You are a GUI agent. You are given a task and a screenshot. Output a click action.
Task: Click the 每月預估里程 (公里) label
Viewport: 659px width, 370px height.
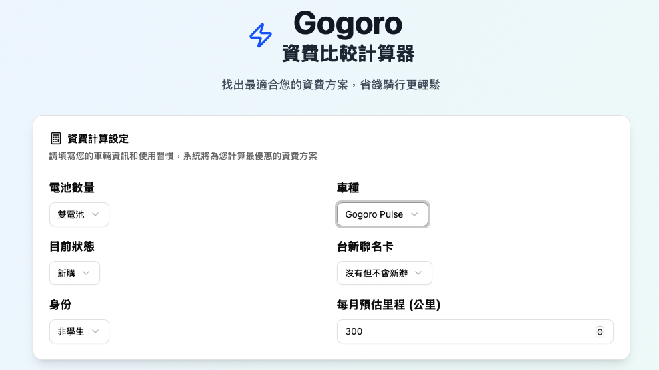point(388,305)
